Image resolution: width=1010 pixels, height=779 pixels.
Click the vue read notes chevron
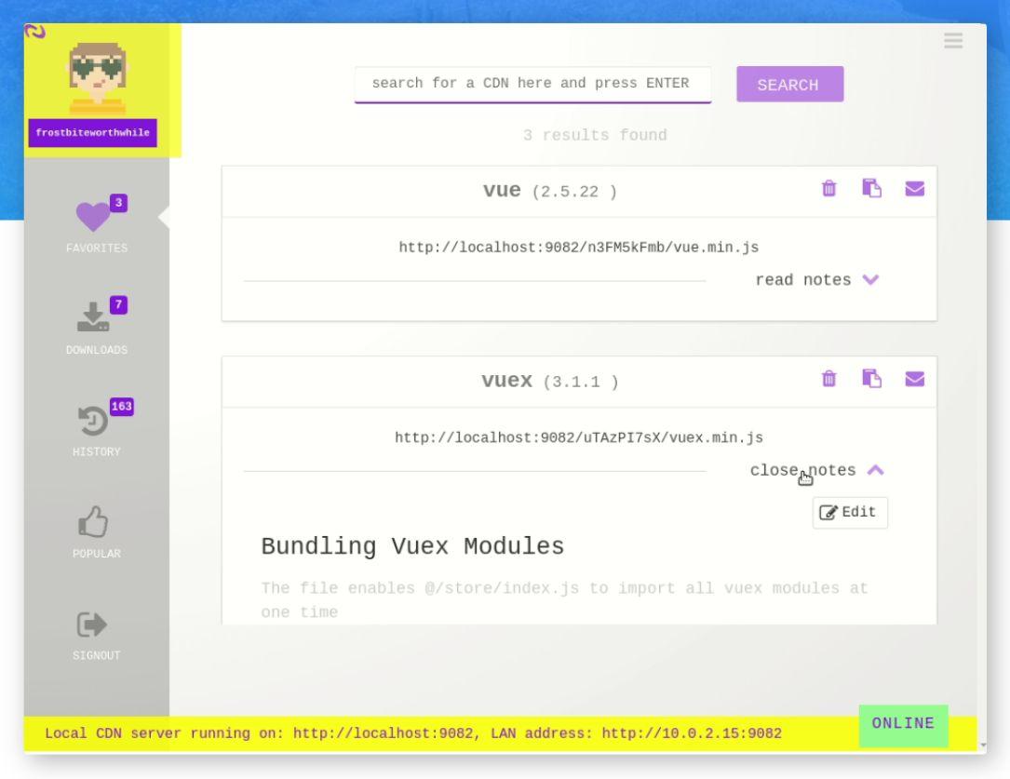[x=870, y=279]
